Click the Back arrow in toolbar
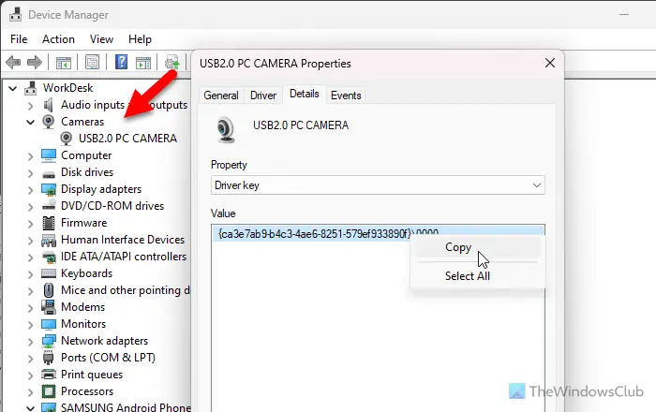 (14, 64)
